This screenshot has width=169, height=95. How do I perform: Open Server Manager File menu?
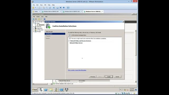click(34, 17)
